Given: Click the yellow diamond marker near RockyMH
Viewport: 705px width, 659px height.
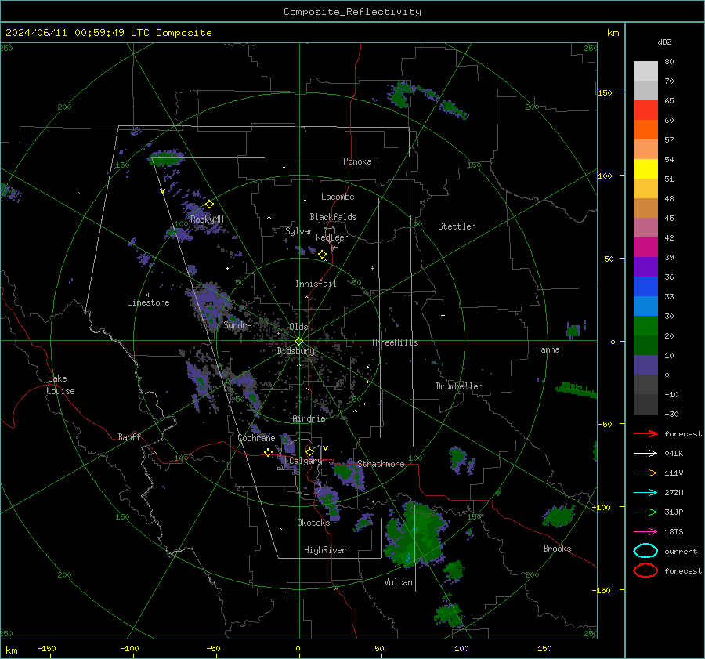Looking at the screenshot, I should 209,205.
